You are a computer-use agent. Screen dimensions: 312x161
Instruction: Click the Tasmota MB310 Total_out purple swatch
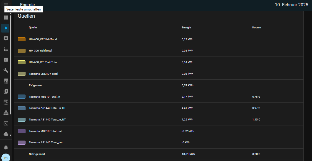[22, 131]
